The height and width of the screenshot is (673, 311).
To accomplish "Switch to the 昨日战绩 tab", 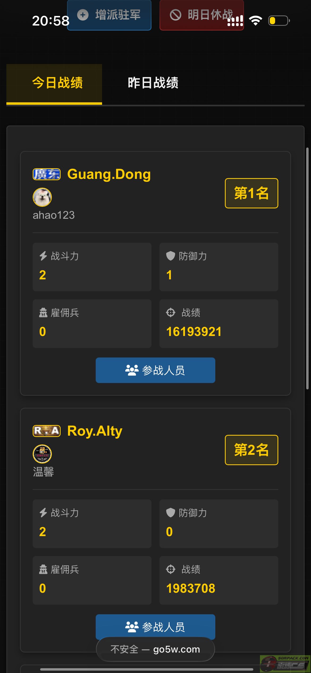I will (153, 83).
